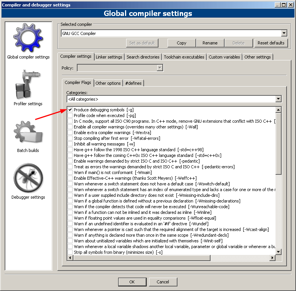296x291 pixels.
Task: Uncheck Produce debugging symbols [-g]
Action: pos(70,110)
